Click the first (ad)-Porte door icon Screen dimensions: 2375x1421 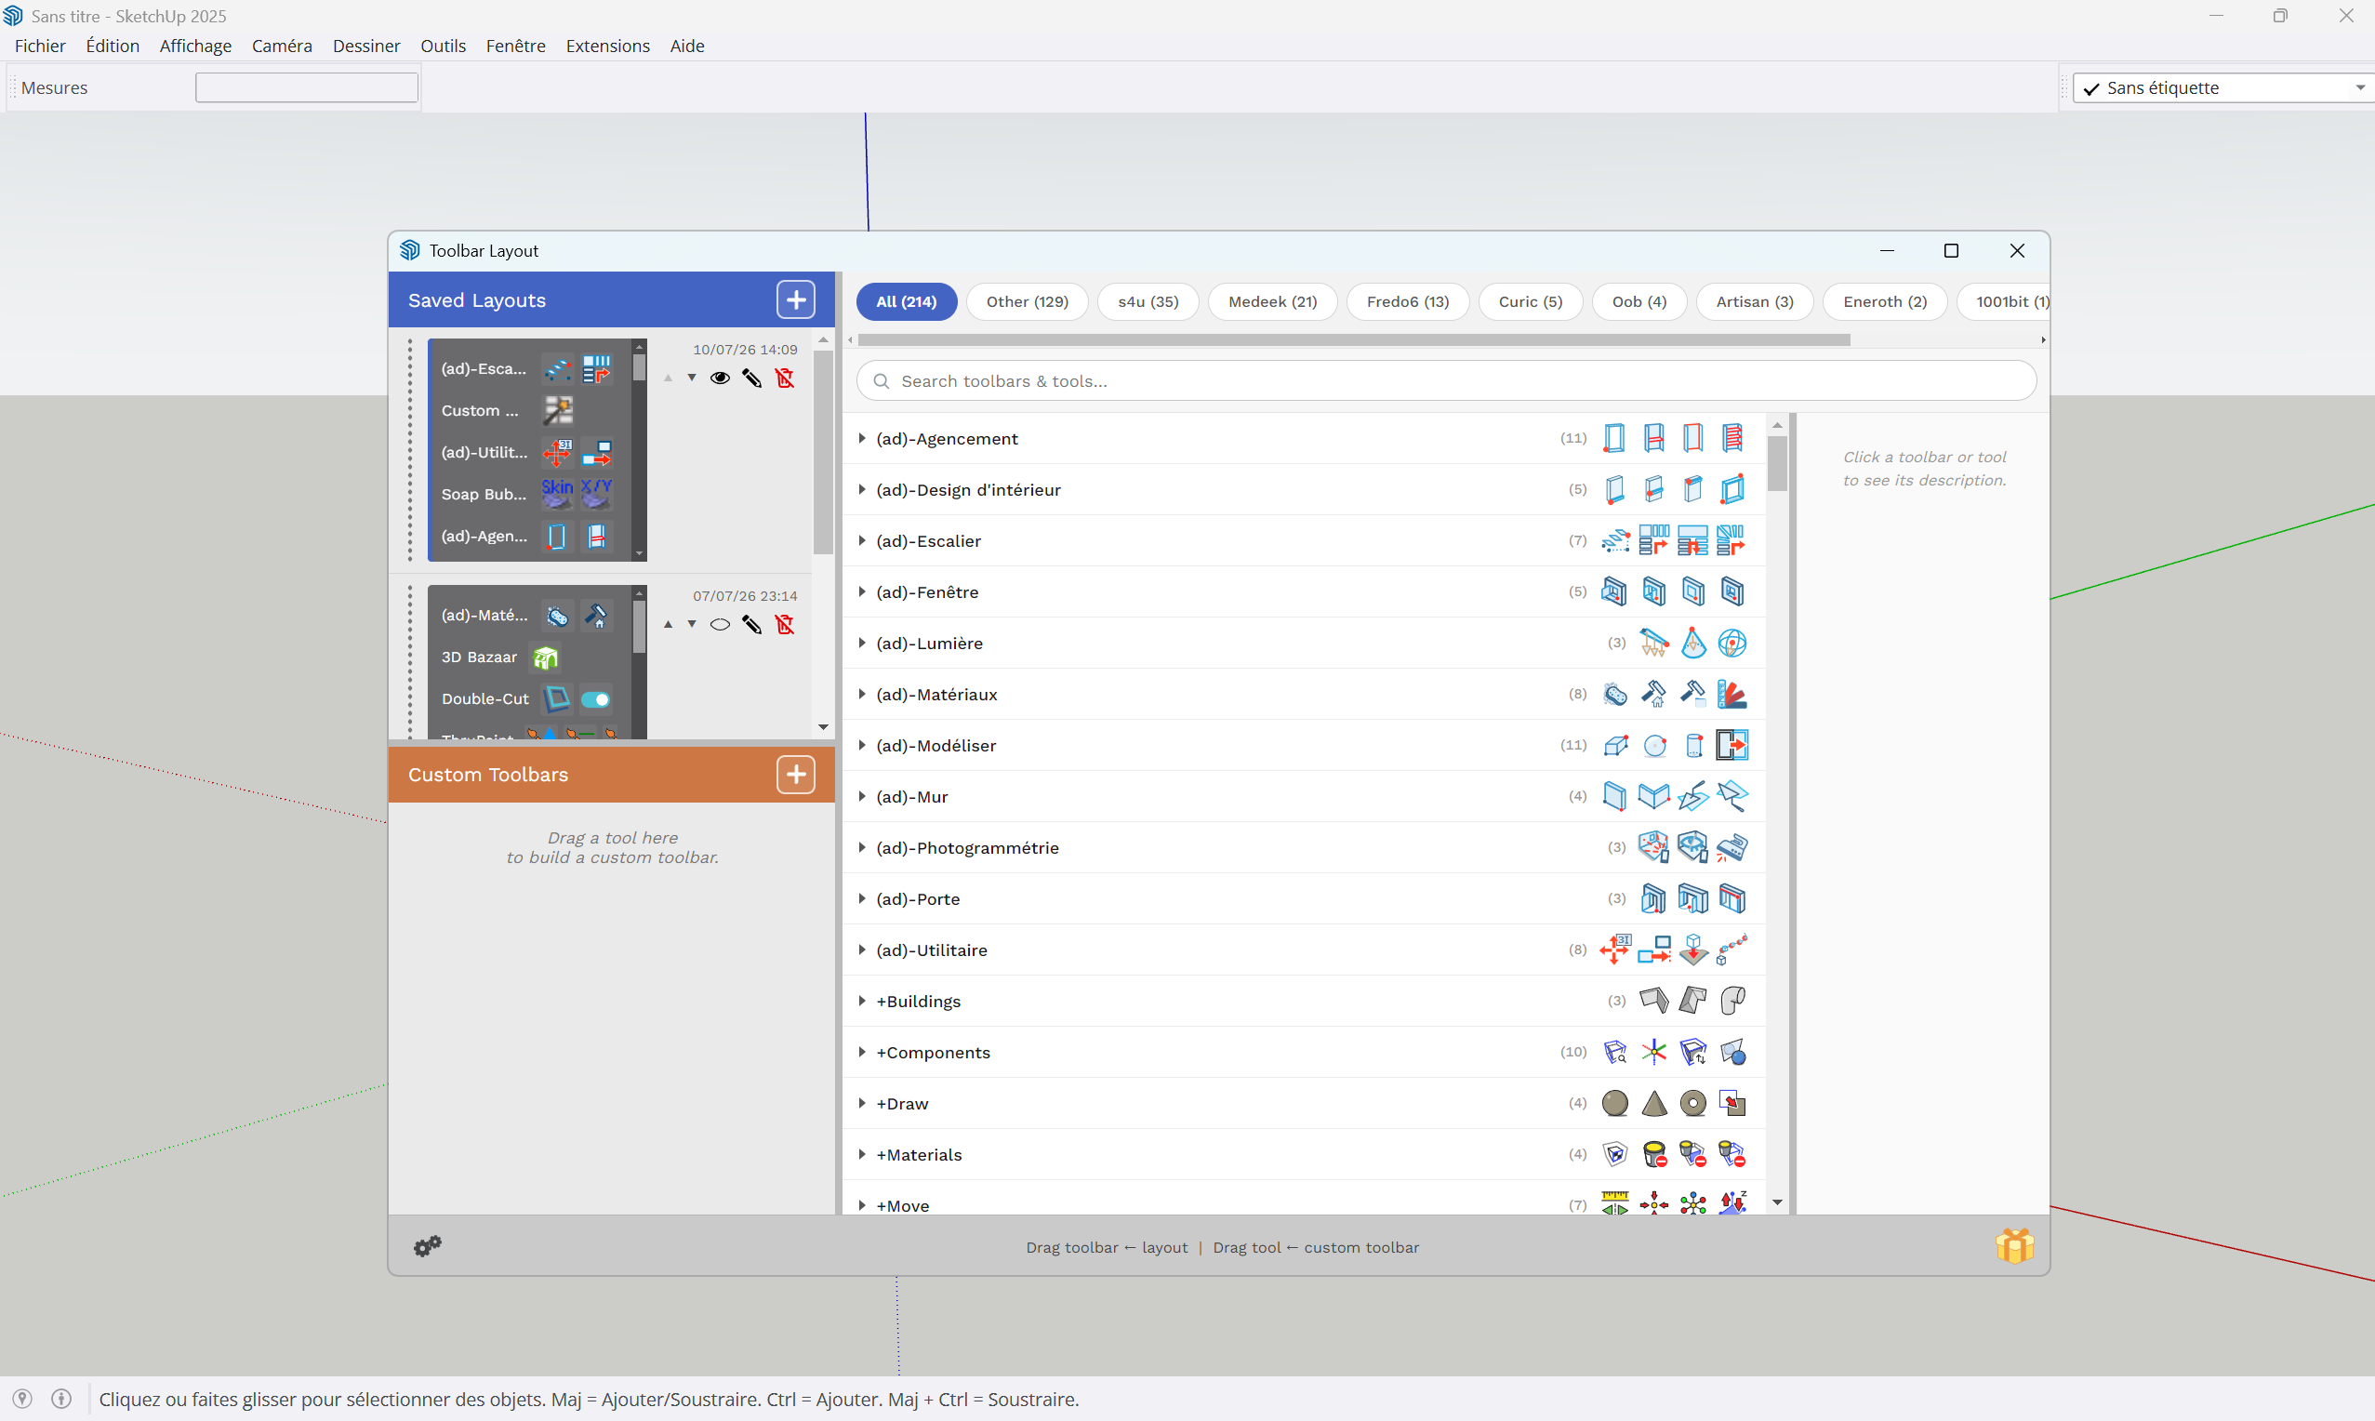[1653, 898]
